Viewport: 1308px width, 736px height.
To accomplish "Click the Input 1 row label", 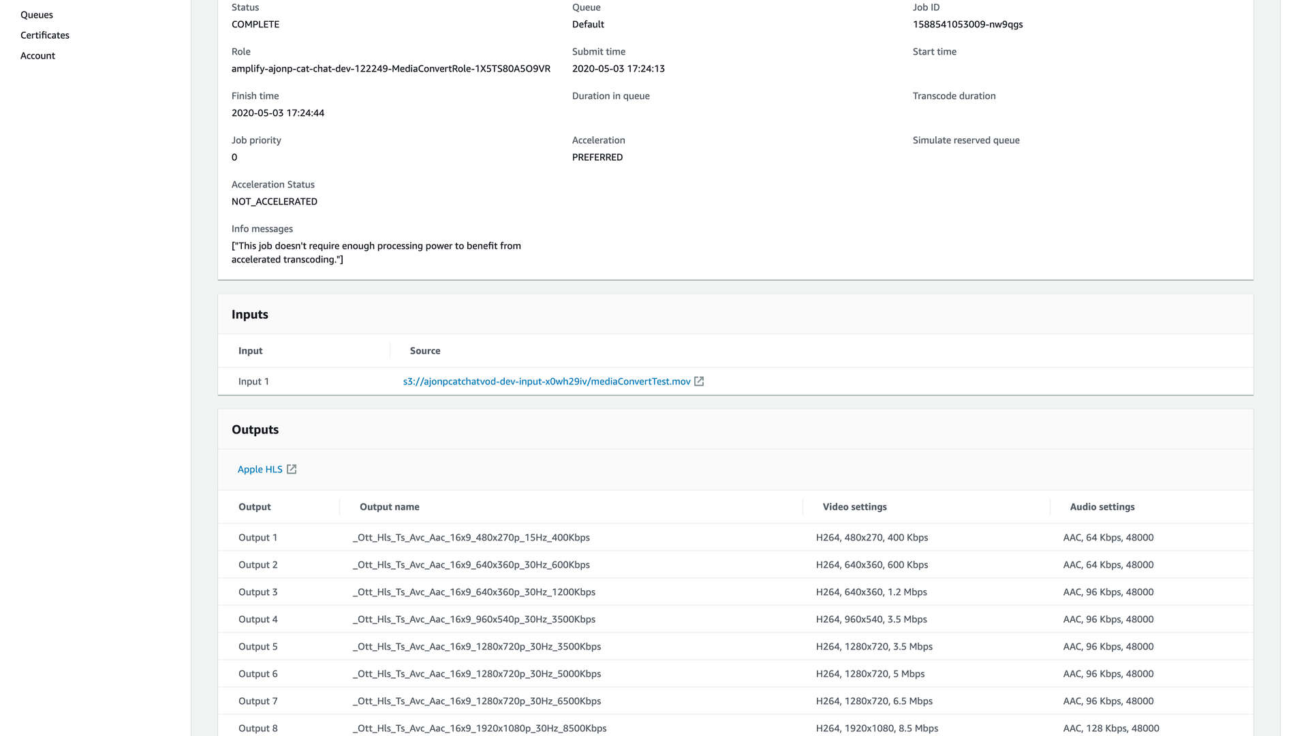I will [x=253, y=382].
